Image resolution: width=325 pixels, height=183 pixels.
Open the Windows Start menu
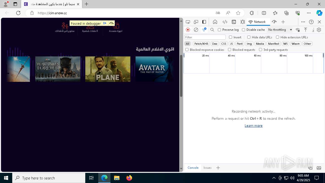click(6, 178)
